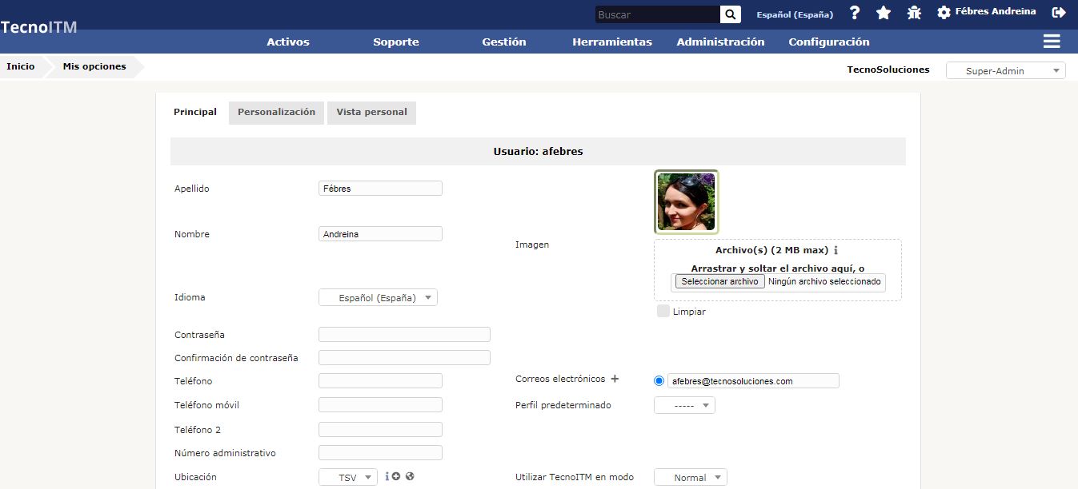Expand the Perfil predeterminado dropdown
Screen dimensions: 1078x489
click(x=684, y=406)
